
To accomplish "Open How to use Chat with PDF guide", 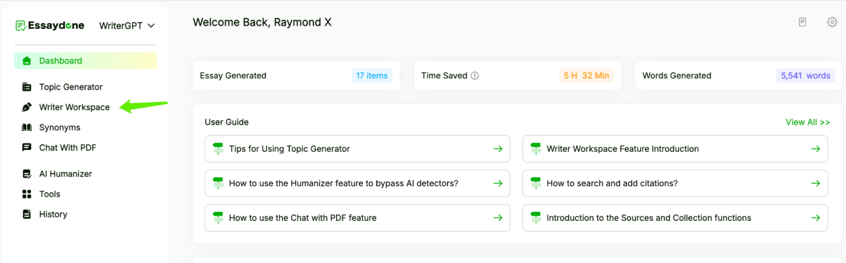I will (357, 218).
